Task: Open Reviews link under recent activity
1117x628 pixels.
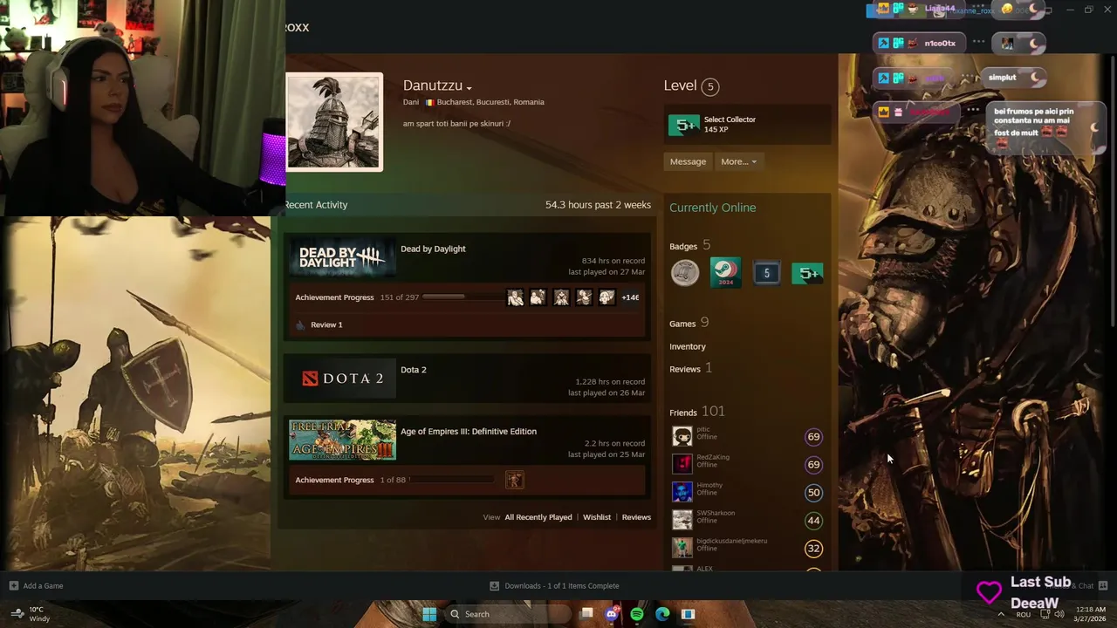Action: tap(636, 517)
